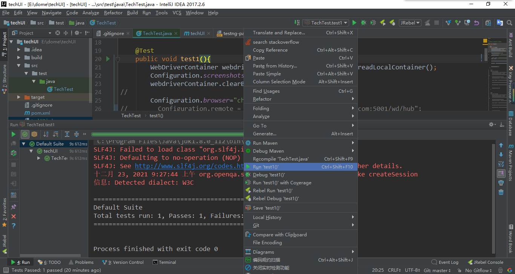The width and height of the screenshot is (515, 274).
Task: Expand all test results
Action: pos(67,134)
